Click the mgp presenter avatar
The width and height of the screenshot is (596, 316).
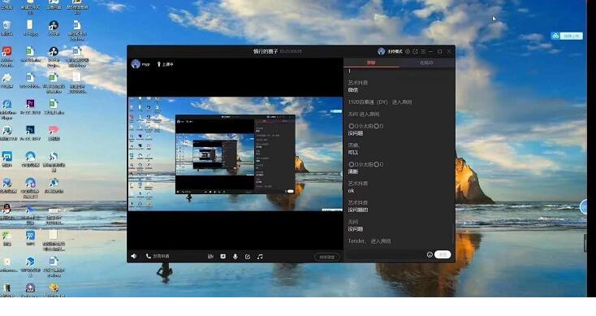136,64
